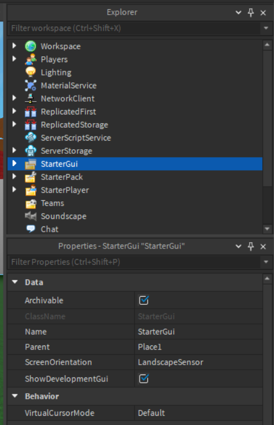Screen dimensions: 274x425
Task: Collapse the Behavior properties section
Action: tap(15, 396)
